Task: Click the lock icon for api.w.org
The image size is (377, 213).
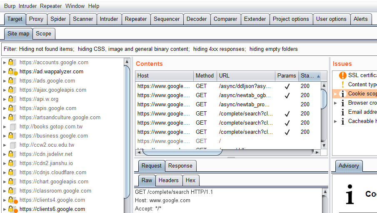Action: [x=12, y=99]
